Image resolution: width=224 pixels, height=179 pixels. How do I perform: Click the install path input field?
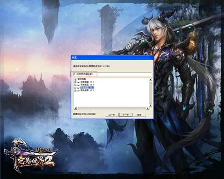pyautogui.click(x=113, y=74)
